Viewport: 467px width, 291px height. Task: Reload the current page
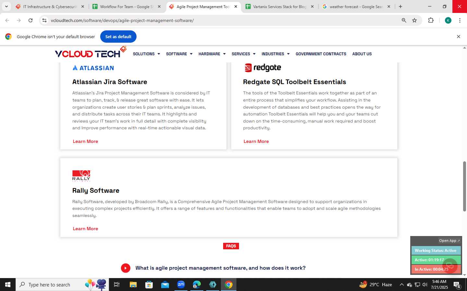30,20
